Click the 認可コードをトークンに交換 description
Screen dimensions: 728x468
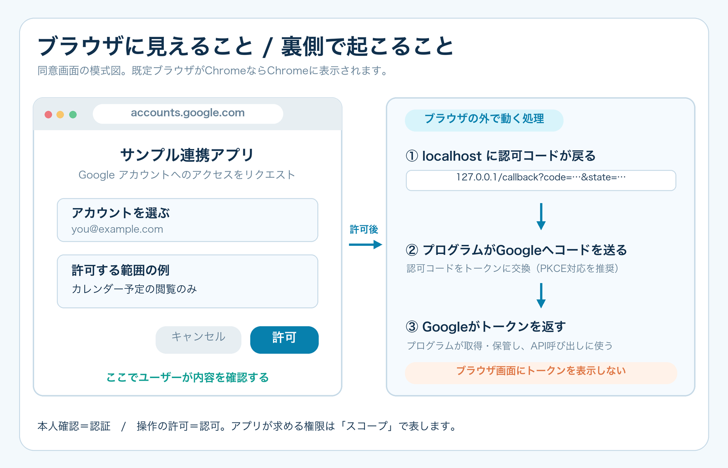click(x=513, y=269)
